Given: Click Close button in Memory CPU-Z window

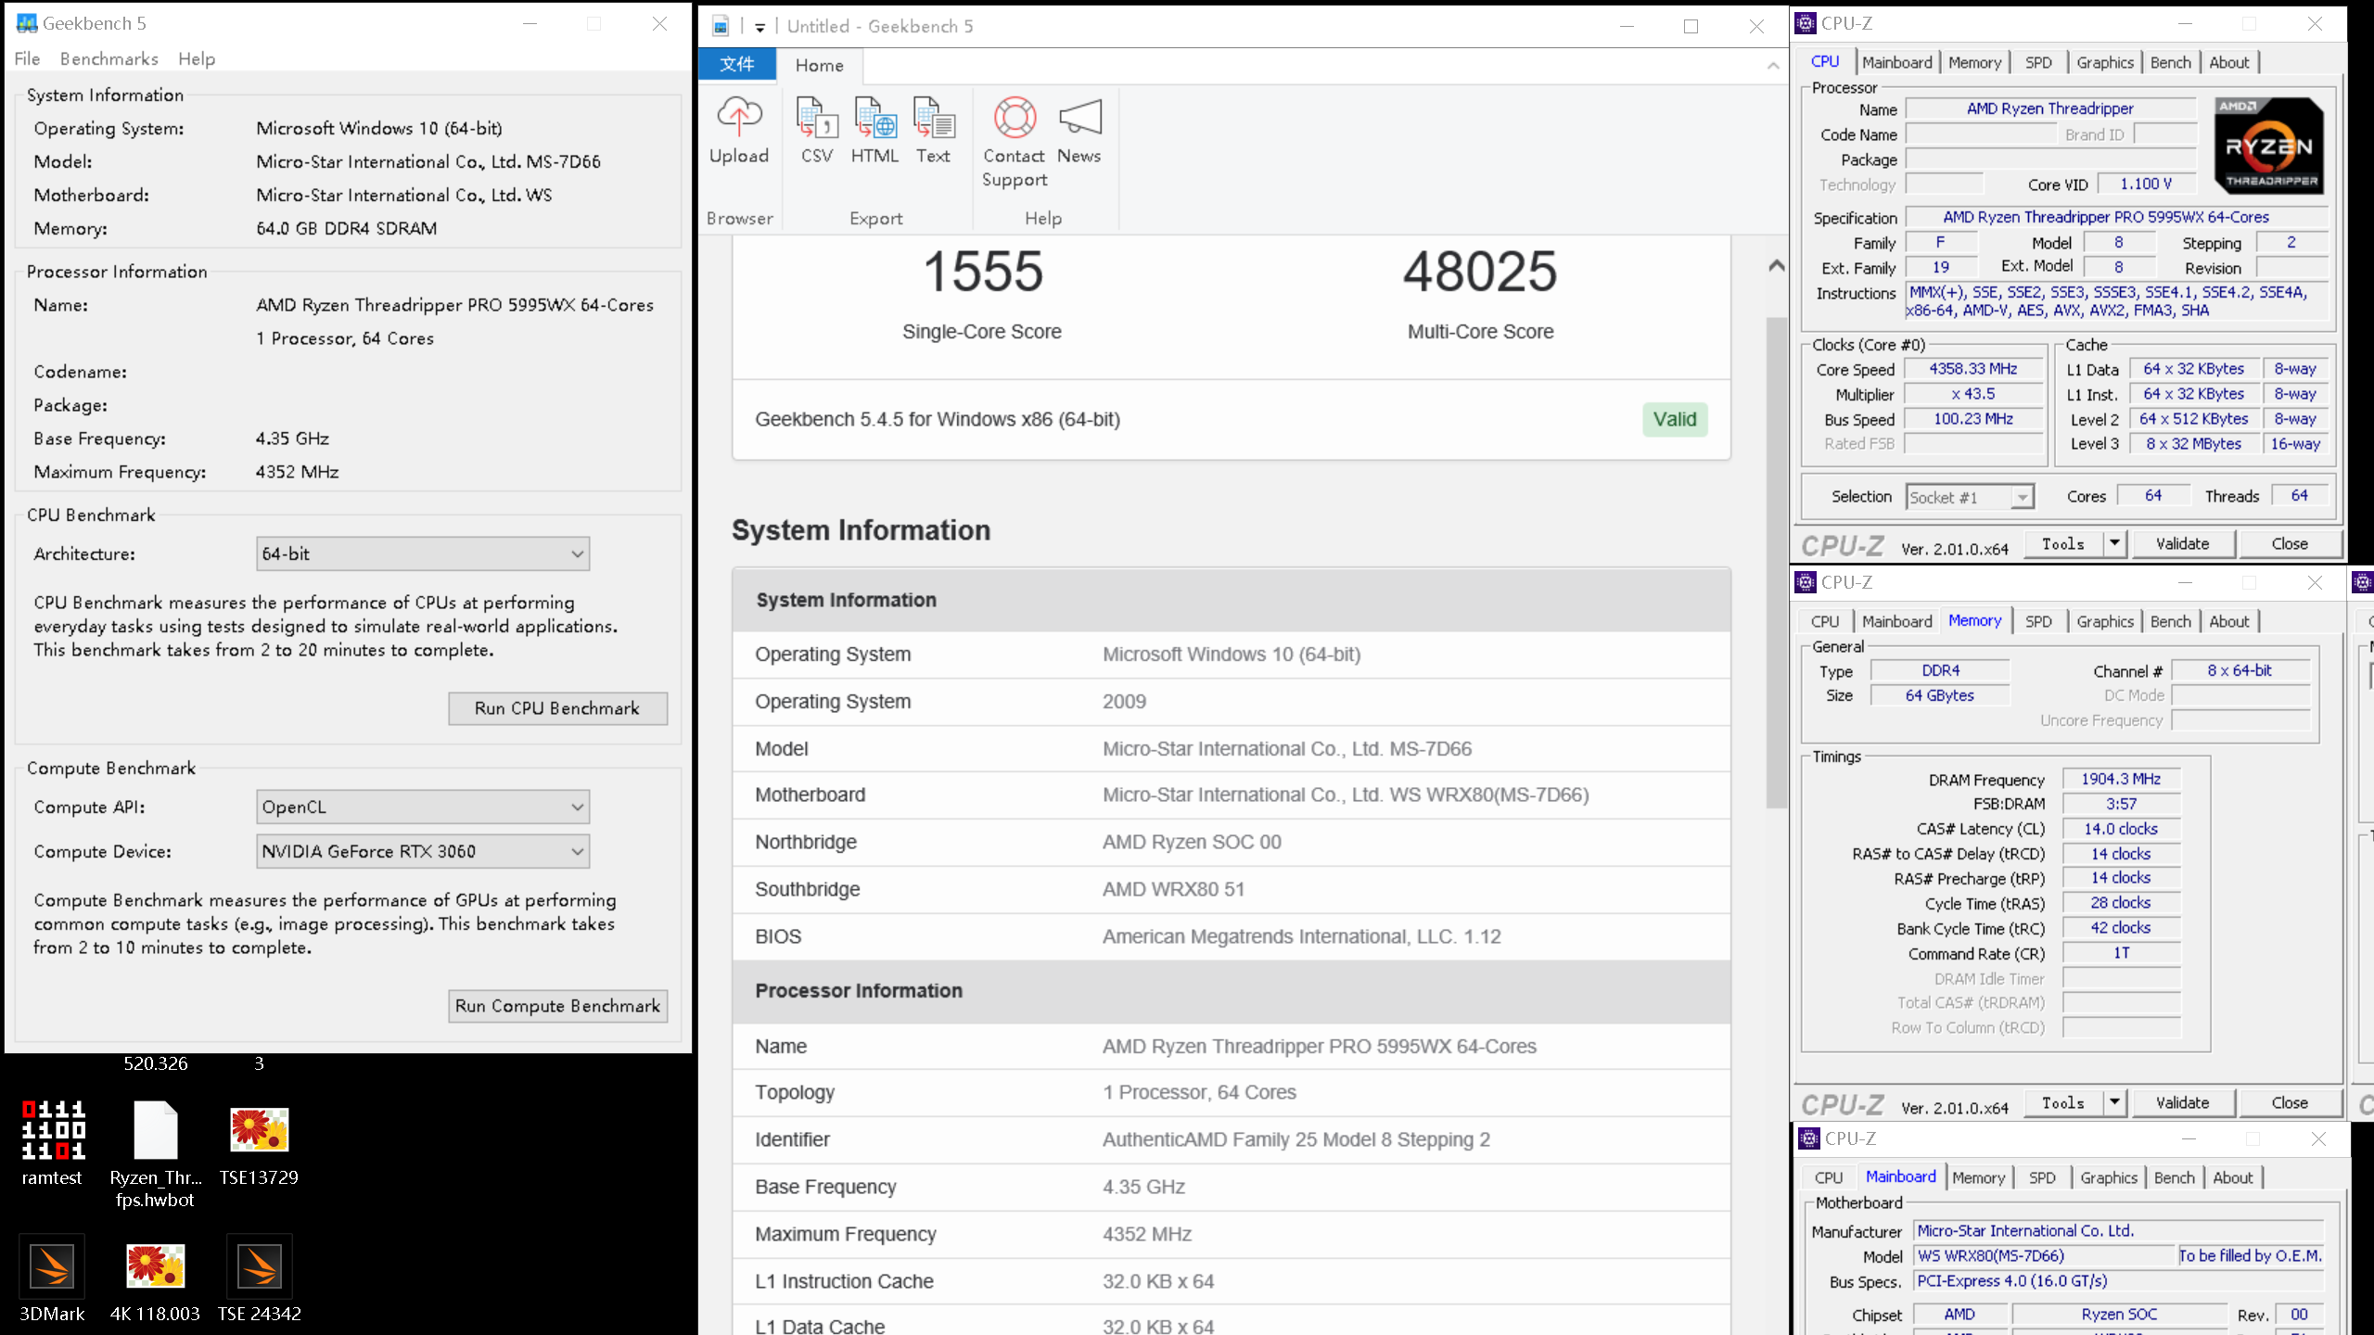Looking at the screenshot, I should pos(2290,1103).
